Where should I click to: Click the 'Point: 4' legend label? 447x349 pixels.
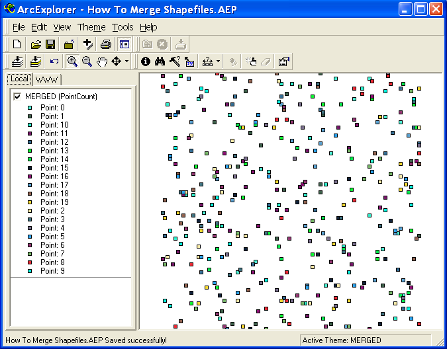[52, 228]
